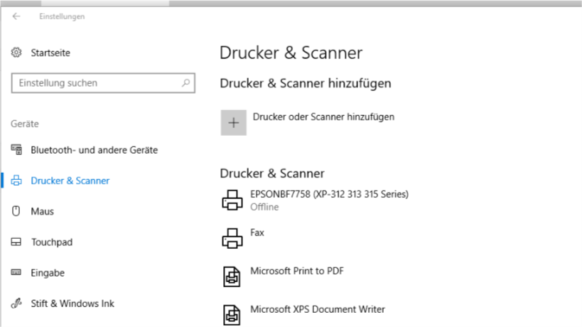Click the back arrow icon

pyautogui.click(x=16, y=16)
